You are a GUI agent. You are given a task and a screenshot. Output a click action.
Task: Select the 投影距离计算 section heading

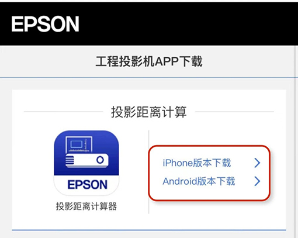[x=149, y=112]
